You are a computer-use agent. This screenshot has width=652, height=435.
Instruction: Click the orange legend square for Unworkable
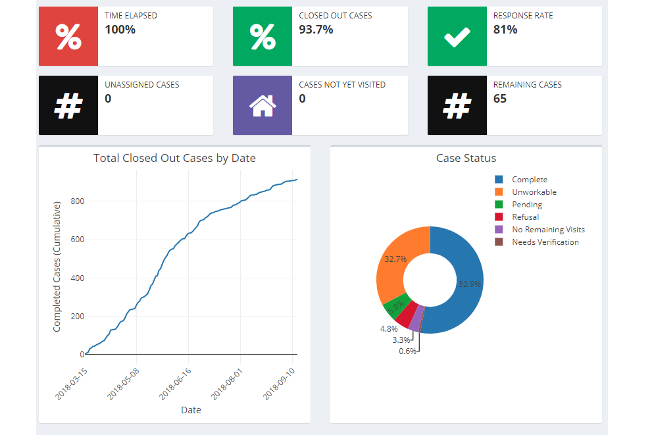[x=497, y=192]
